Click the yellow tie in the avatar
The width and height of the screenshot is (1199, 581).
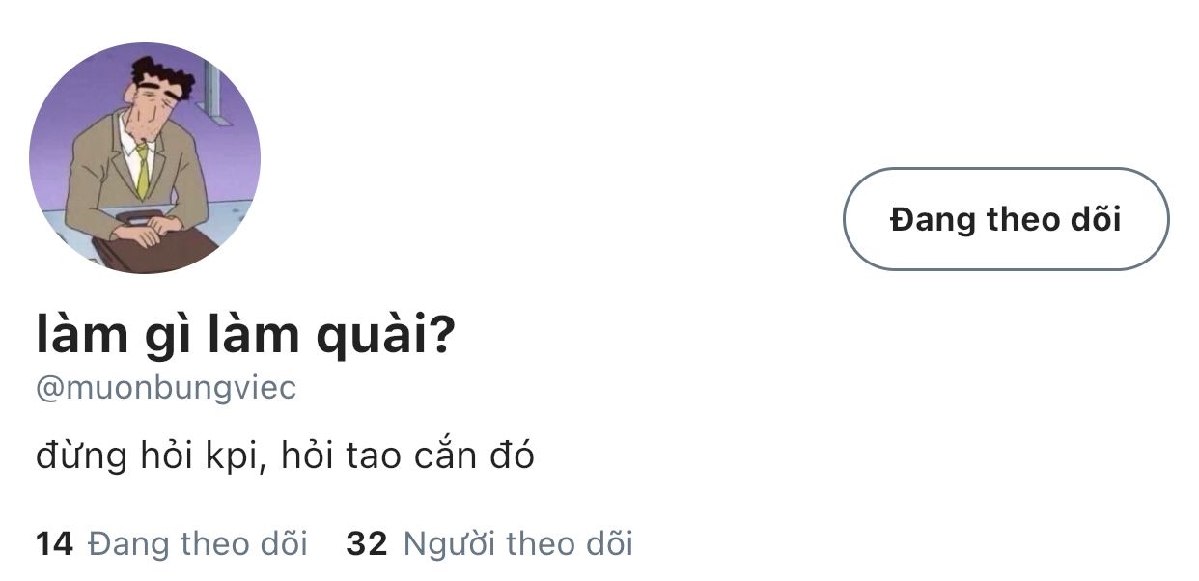tap(143, 172)
